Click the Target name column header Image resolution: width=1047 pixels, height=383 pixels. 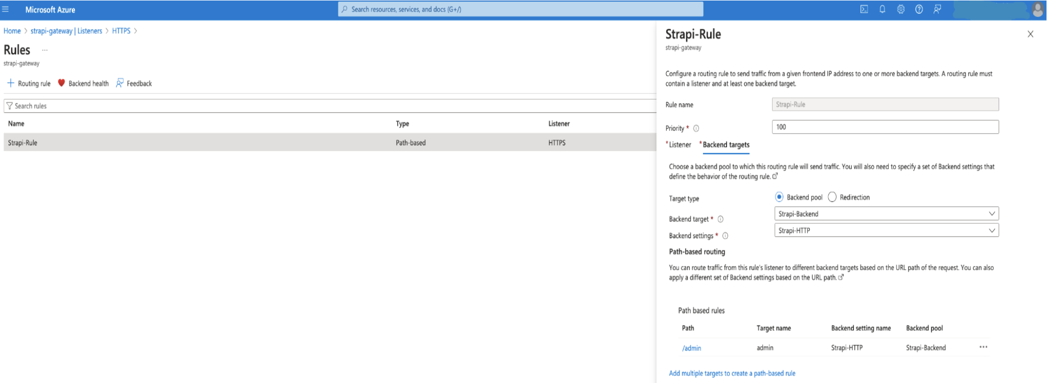click(774, 328)
